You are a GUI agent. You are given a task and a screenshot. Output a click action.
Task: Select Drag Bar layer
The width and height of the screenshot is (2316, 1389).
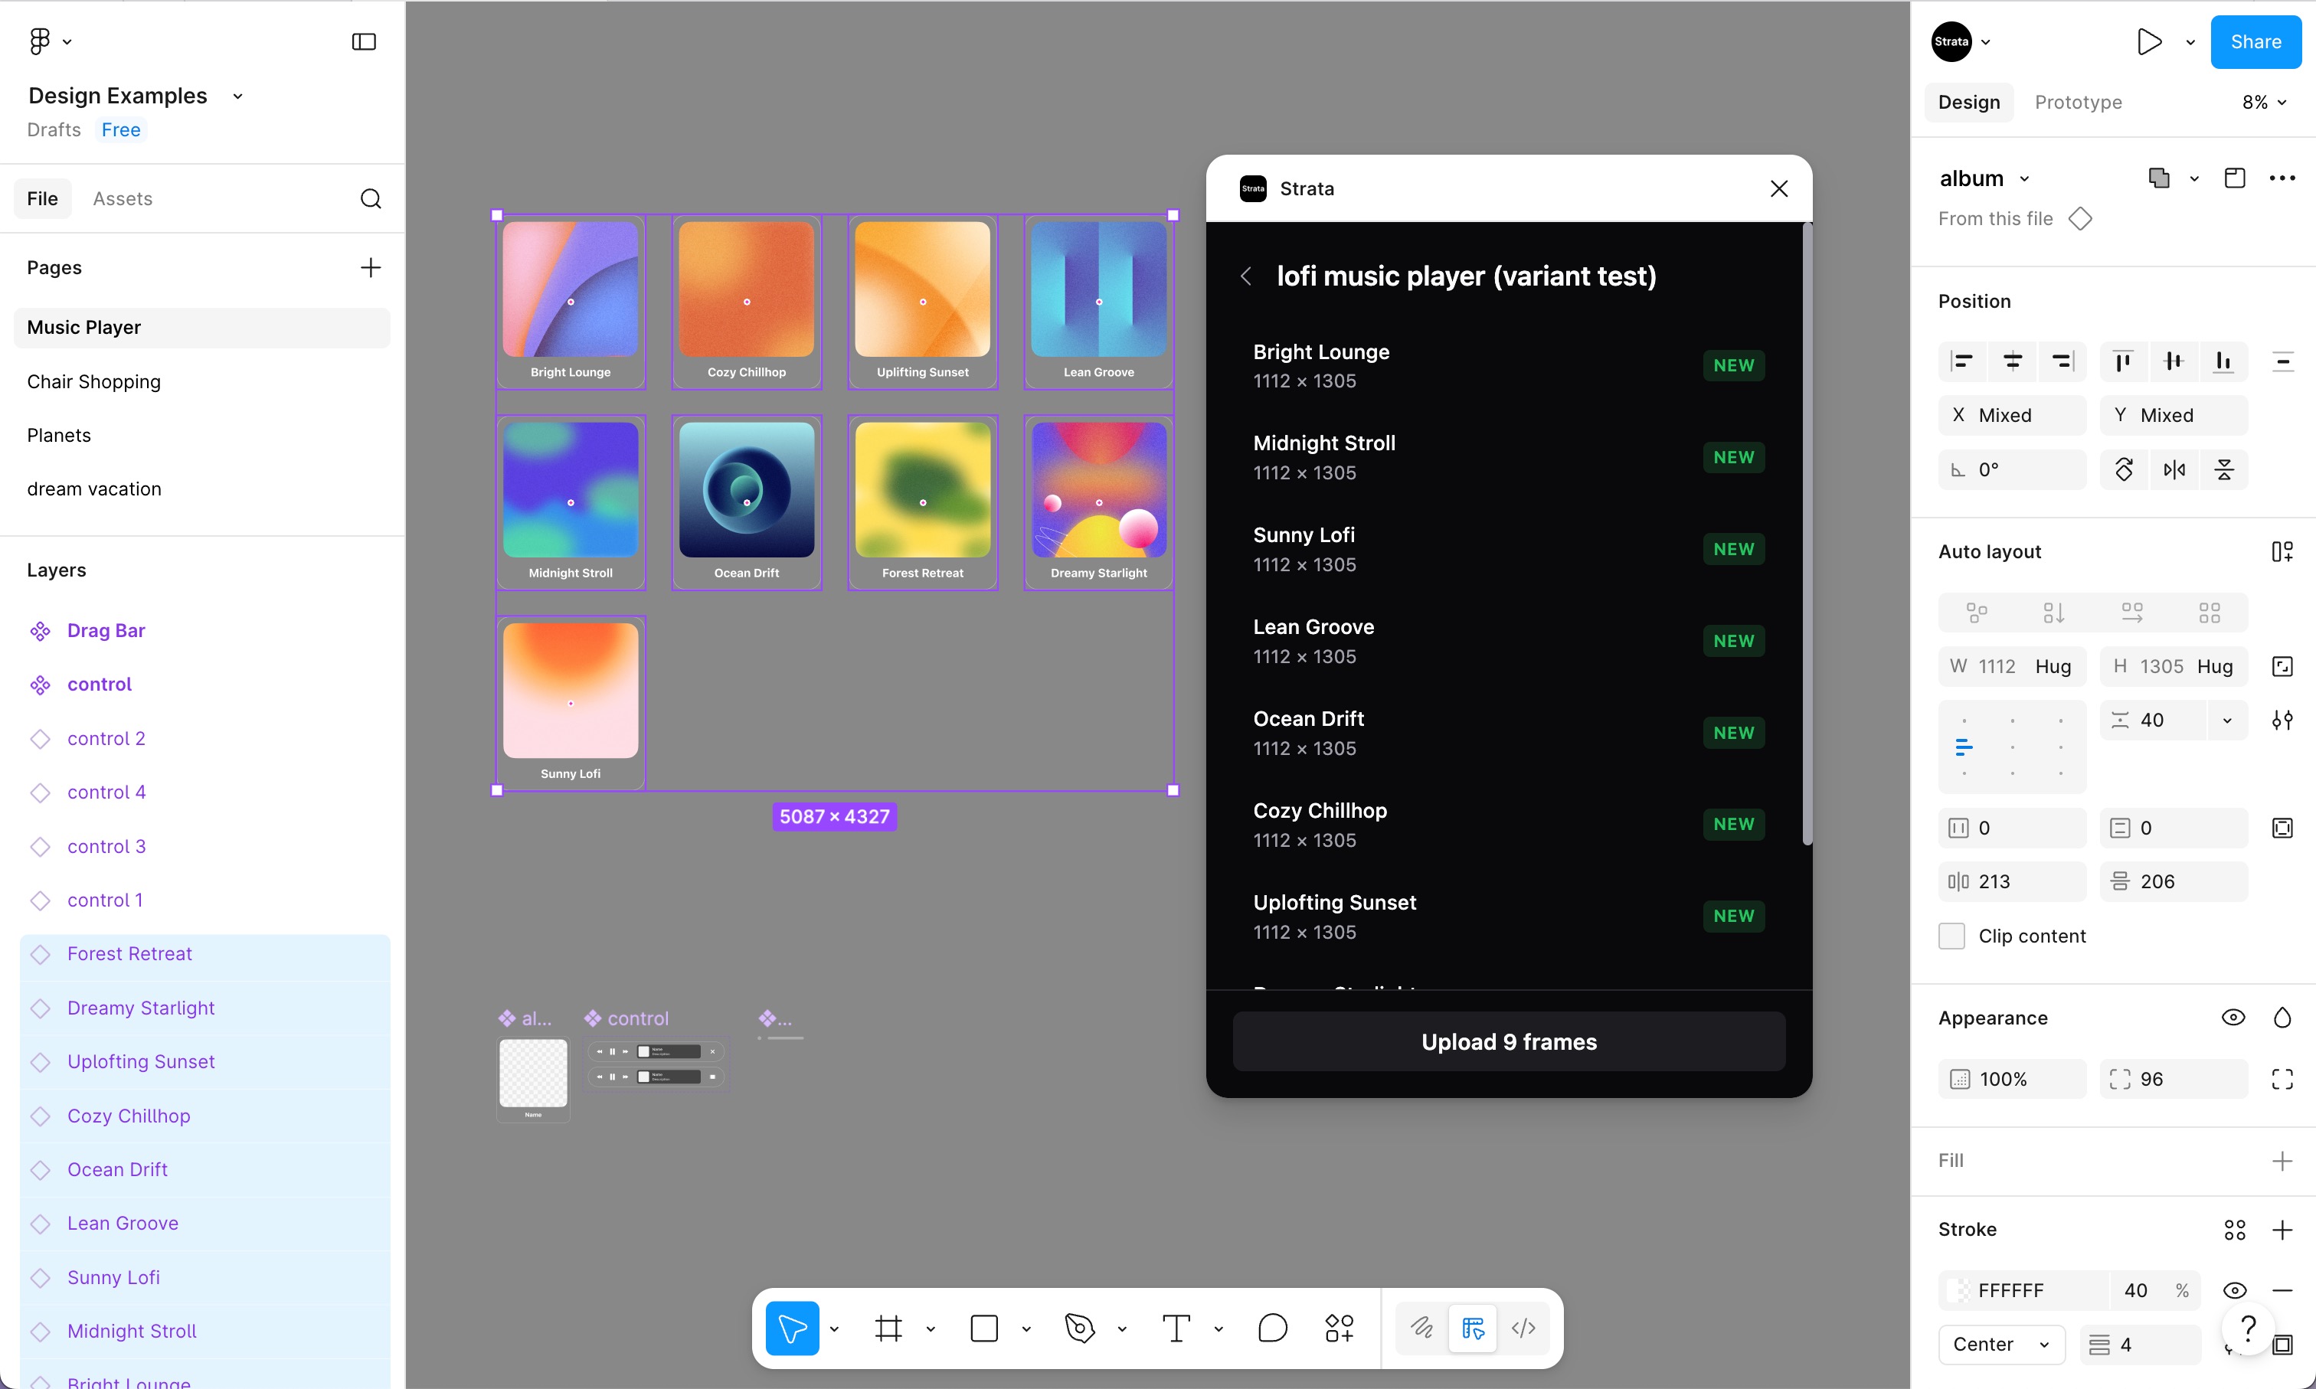pos(106,631)
